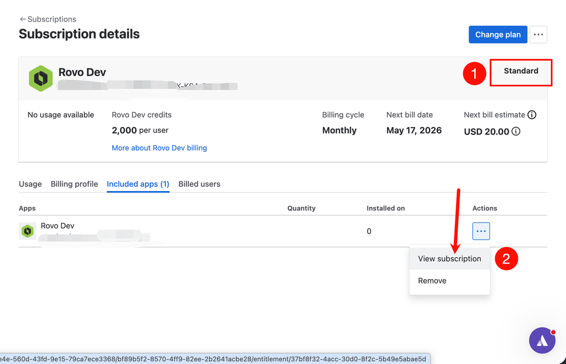Click the May 17, 2026 bill date
566x364 pixels.
[x=414, y=131]
